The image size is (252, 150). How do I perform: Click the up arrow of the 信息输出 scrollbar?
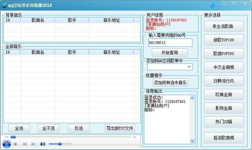click(192, 98)
